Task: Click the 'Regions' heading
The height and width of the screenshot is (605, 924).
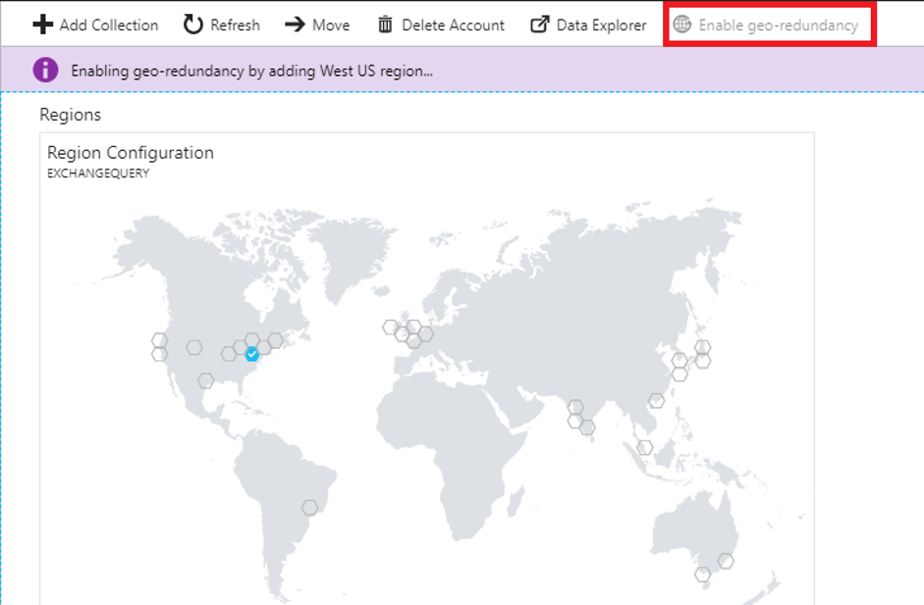Action: tap(70, 114)
